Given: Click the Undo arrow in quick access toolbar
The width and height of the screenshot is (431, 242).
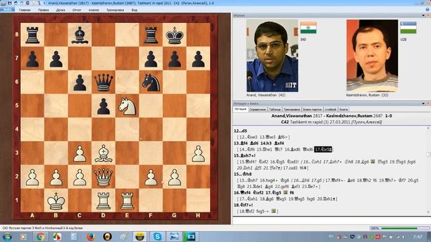Looking at the screenshot, I should [x=15, y=3].
